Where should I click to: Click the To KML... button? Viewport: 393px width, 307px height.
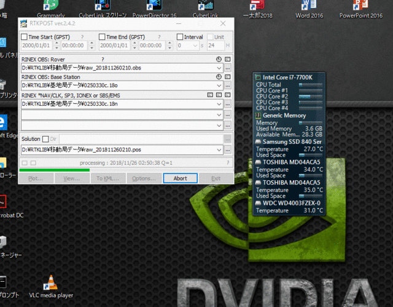tap(108, 178)
